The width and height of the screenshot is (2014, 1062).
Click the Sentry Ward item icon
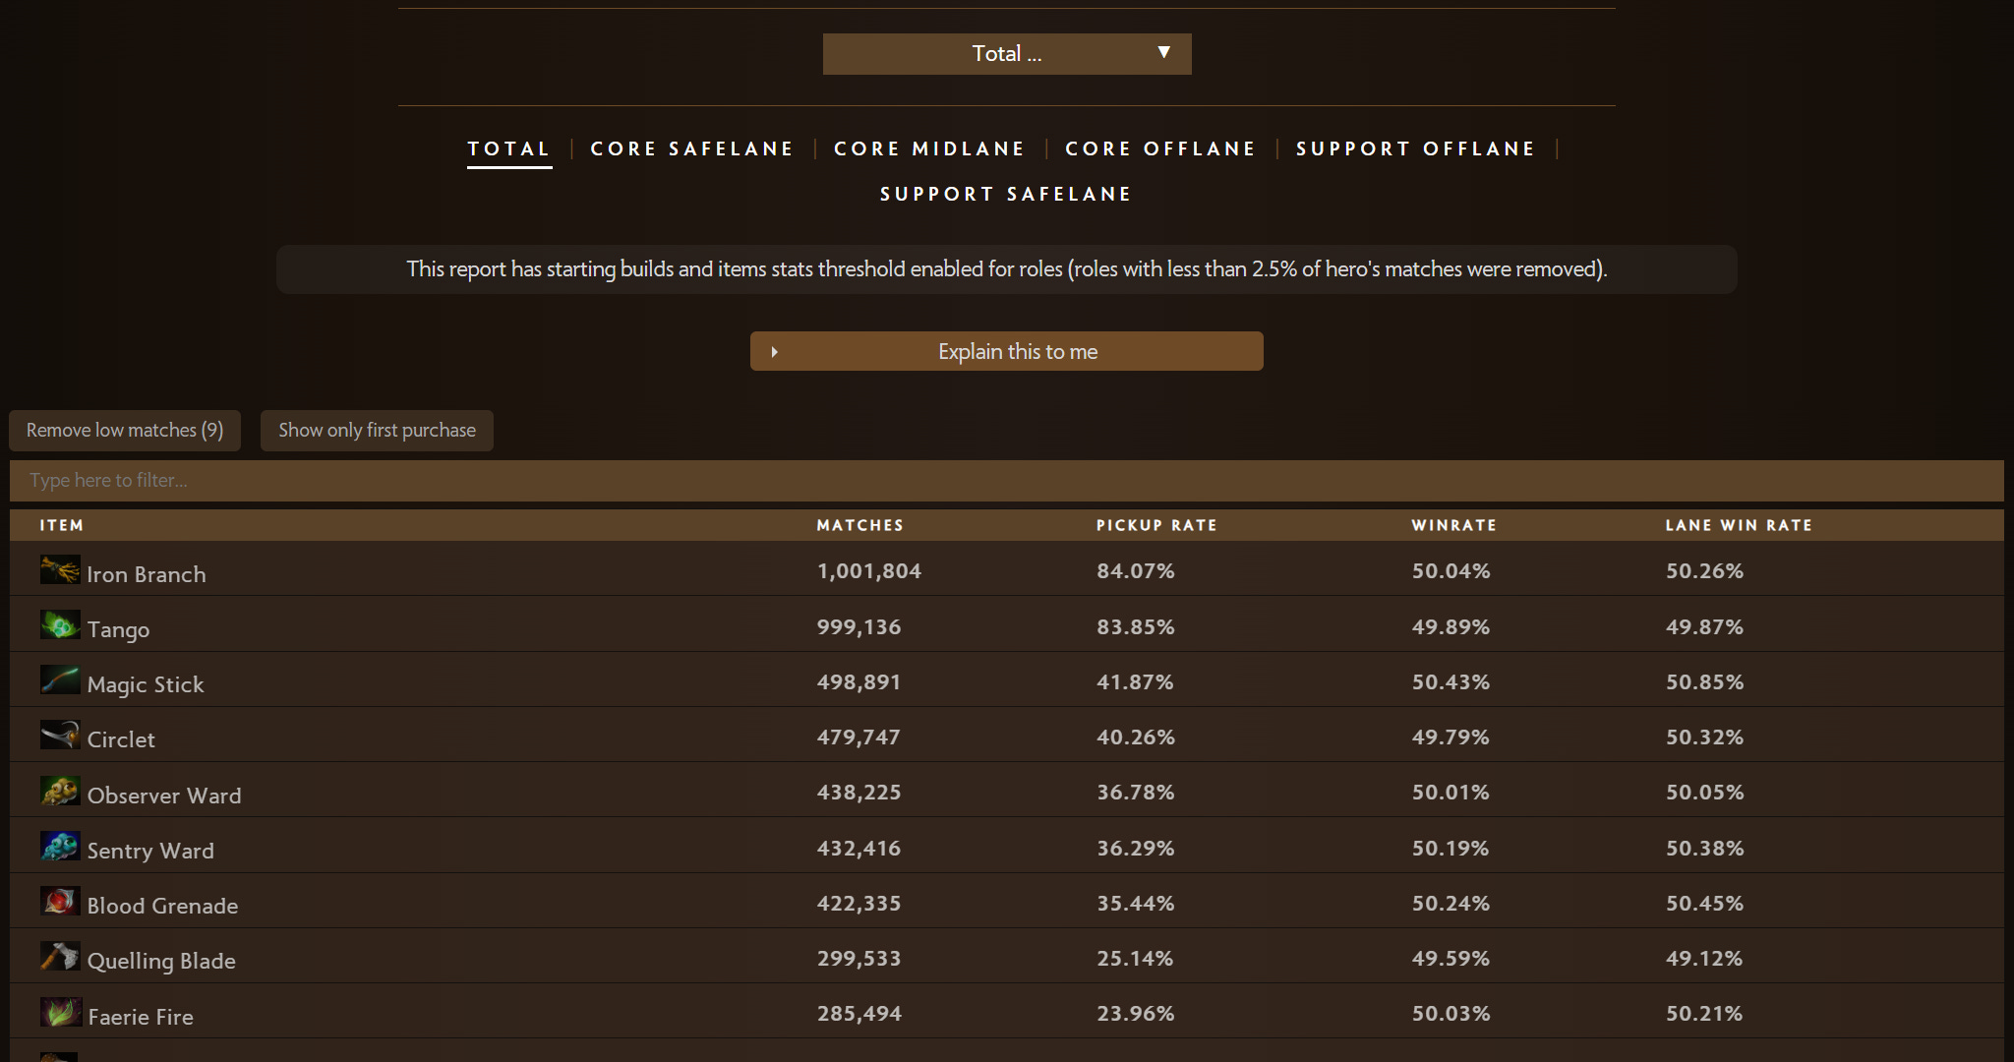coord(60,847)
